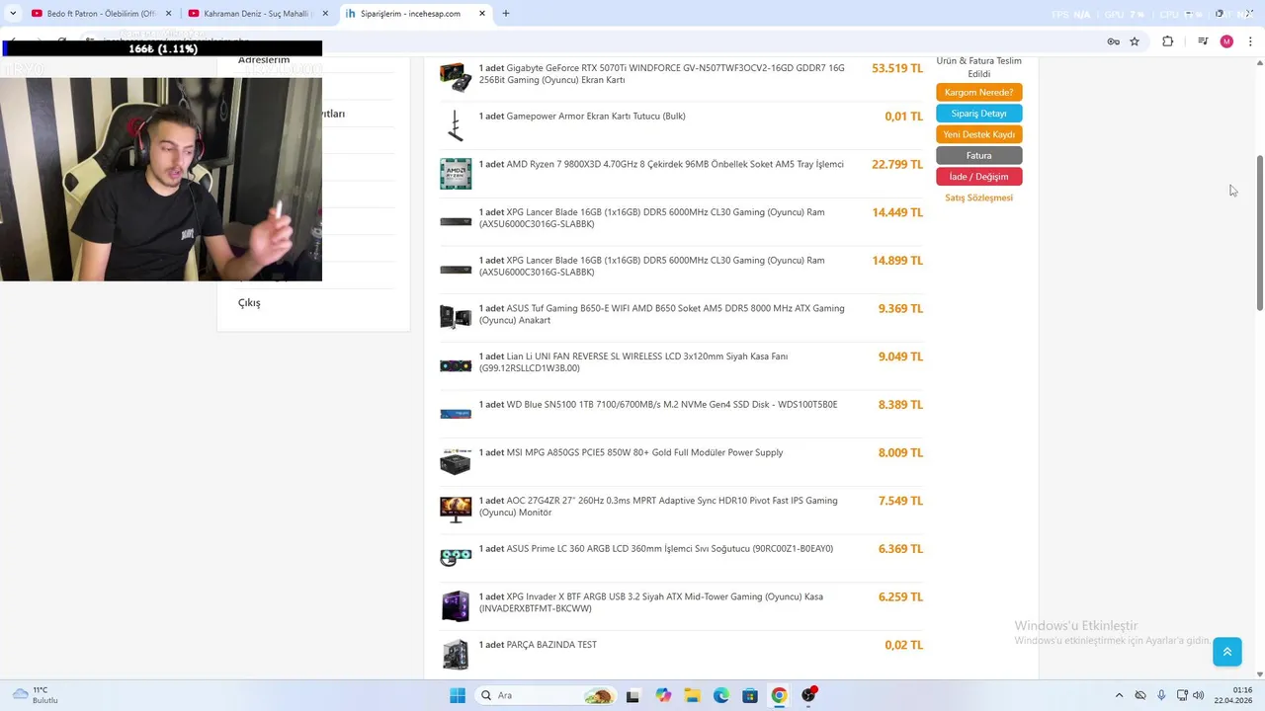
Task: Click the İade / Değişim button
Action: (978, 177)
